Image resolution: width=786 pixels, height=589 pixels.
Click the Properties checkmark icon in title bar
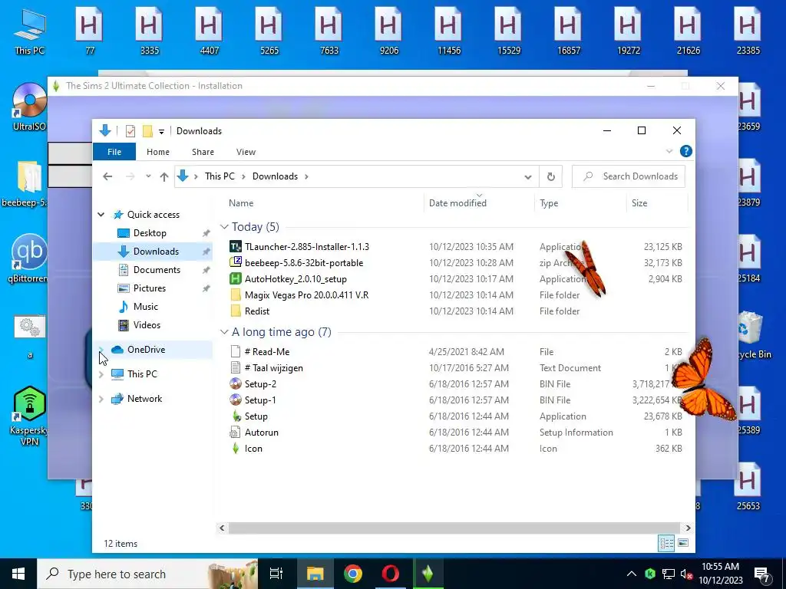click(x=130, y=131)
